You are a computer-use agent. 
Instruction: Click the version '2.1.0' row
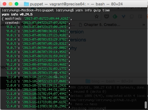[x=38, y=94]
